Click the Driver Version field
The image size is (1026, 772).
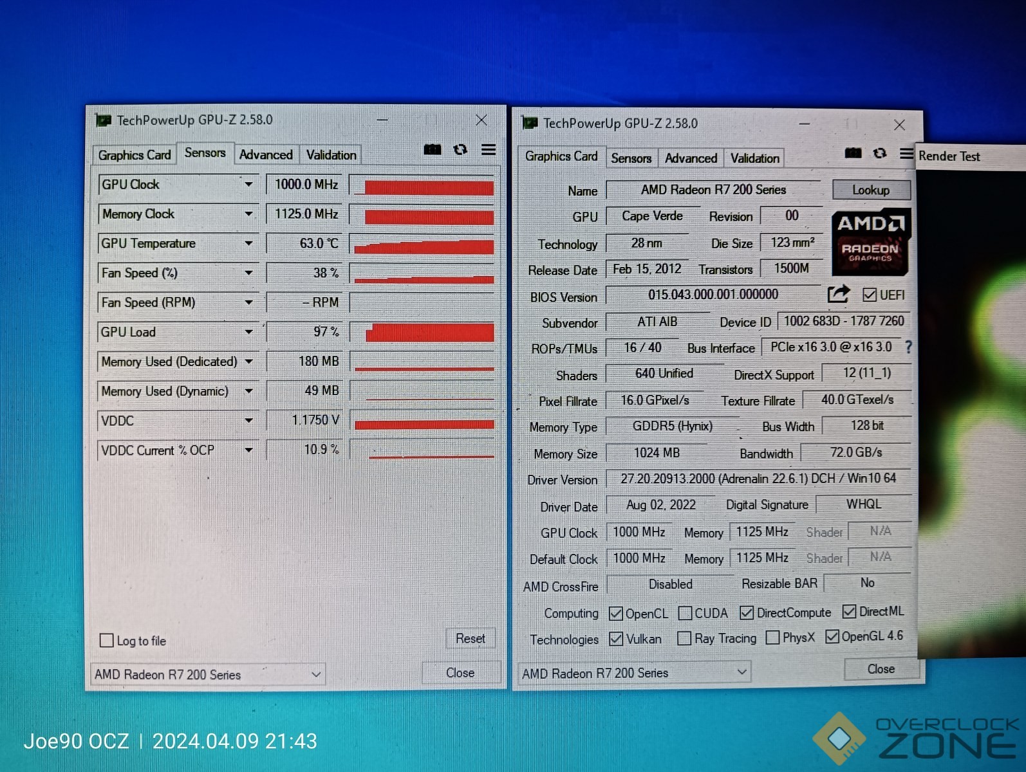point(758,479)
